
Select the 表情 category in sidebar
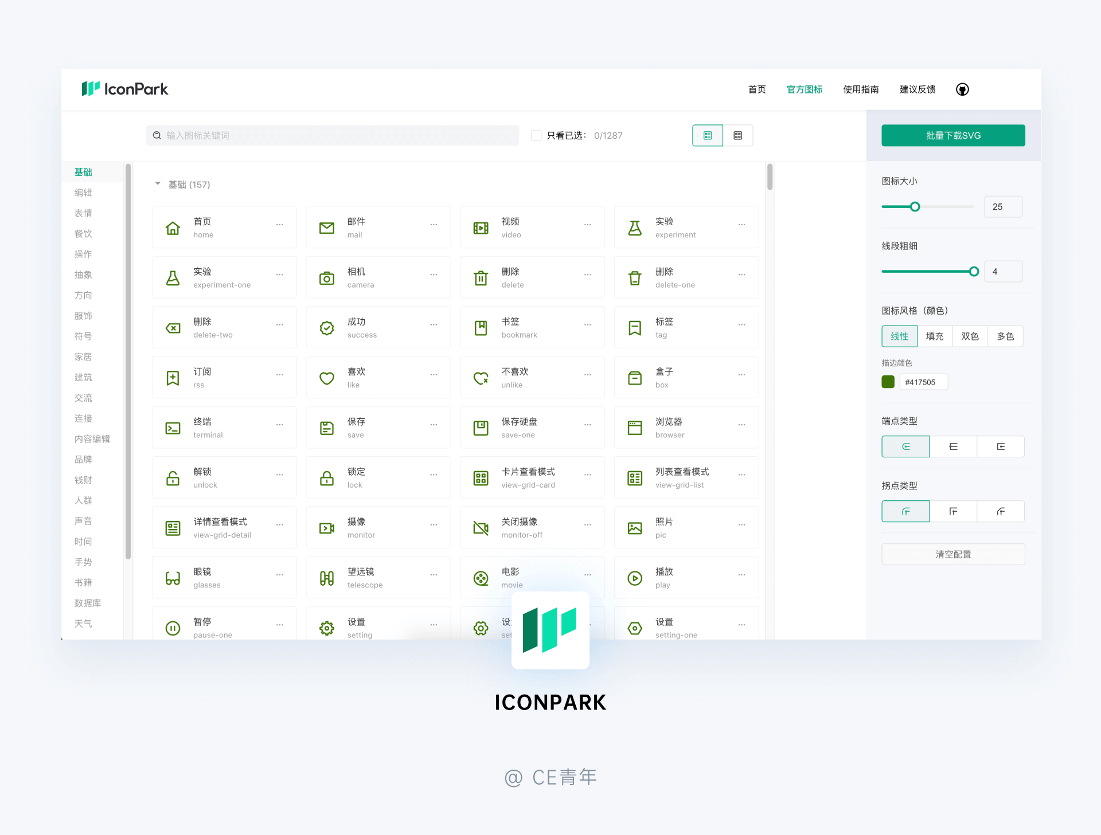click(x=83, y=213)
